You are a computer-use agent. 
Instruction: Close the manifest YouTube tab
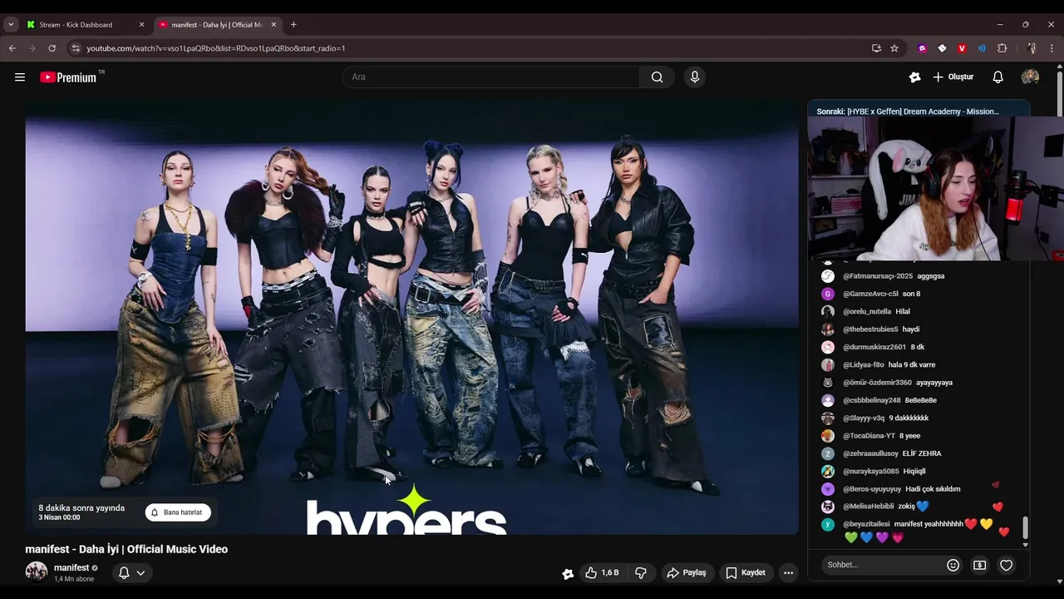(x=273, y=25)
